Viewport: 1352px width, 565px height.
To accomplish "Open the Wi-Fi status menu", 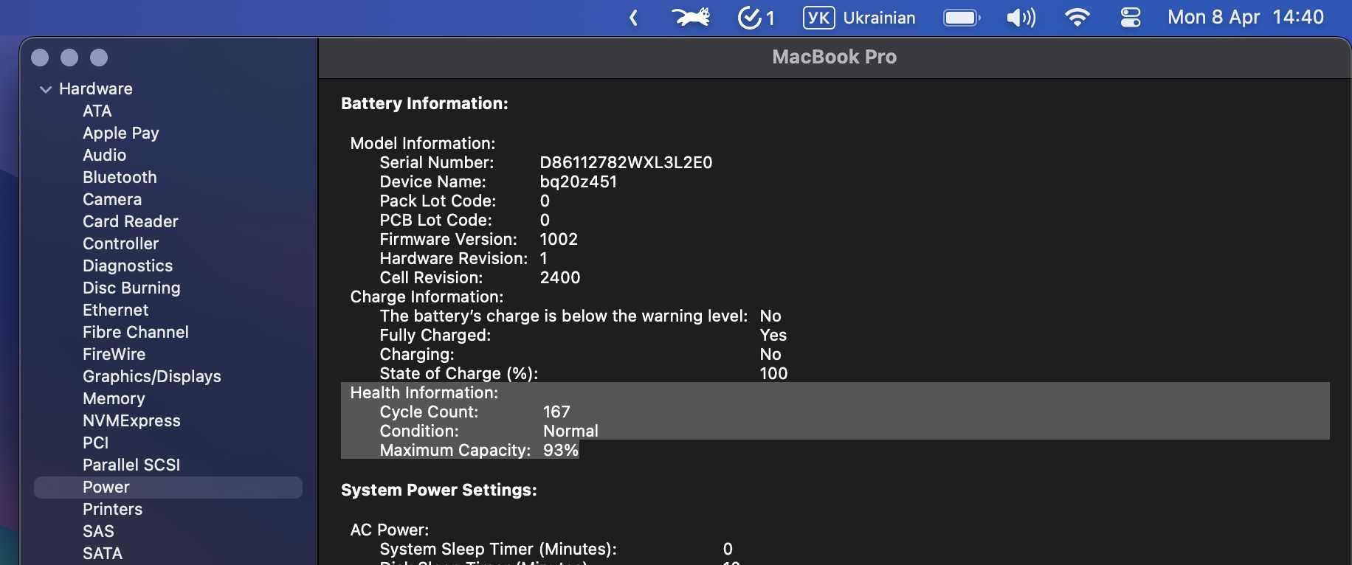I will pos(1077,17).
